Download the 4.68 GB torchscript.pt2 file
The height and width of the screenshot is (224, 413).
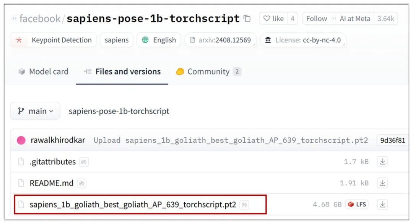pos(383,204)
